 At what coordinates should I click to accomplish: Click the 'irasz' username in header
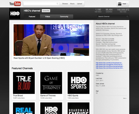point(124,4)
